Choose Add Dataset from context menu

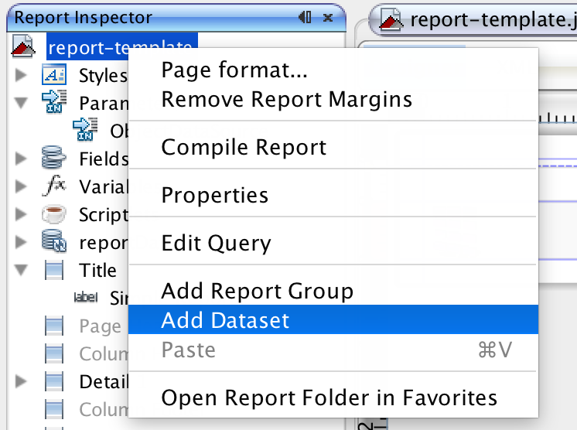[x=225, y=320]
